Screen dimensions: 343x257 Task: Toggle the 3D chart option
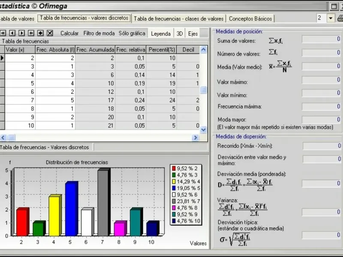(x=179, y=34)
